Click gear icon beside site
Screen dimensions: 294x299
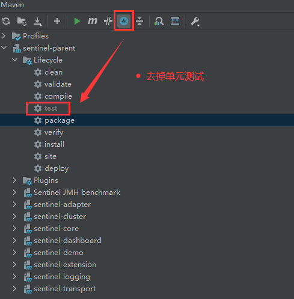point(38,156)
